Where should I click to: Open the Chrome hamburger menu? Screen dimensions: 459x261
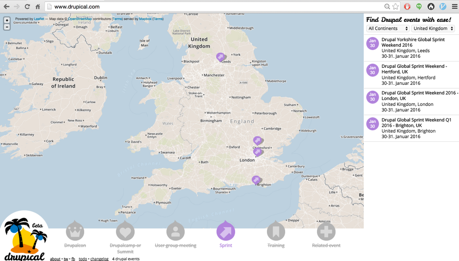(x=454, y=6)
